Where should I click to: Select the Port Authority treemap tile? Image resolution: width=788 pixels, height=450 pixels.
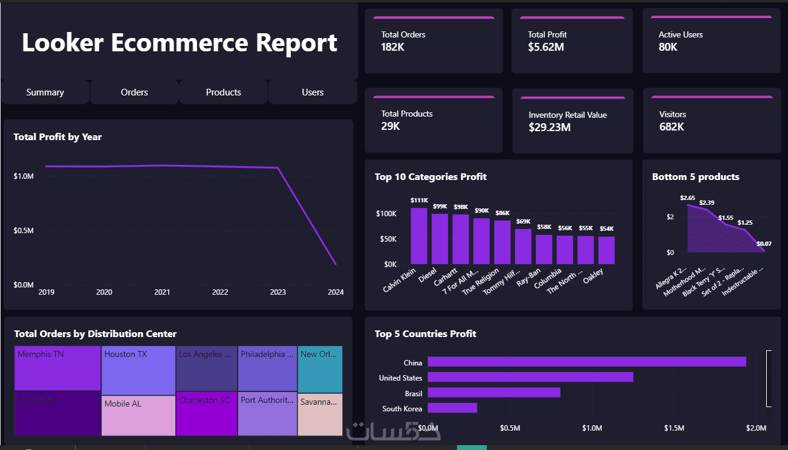268,414
